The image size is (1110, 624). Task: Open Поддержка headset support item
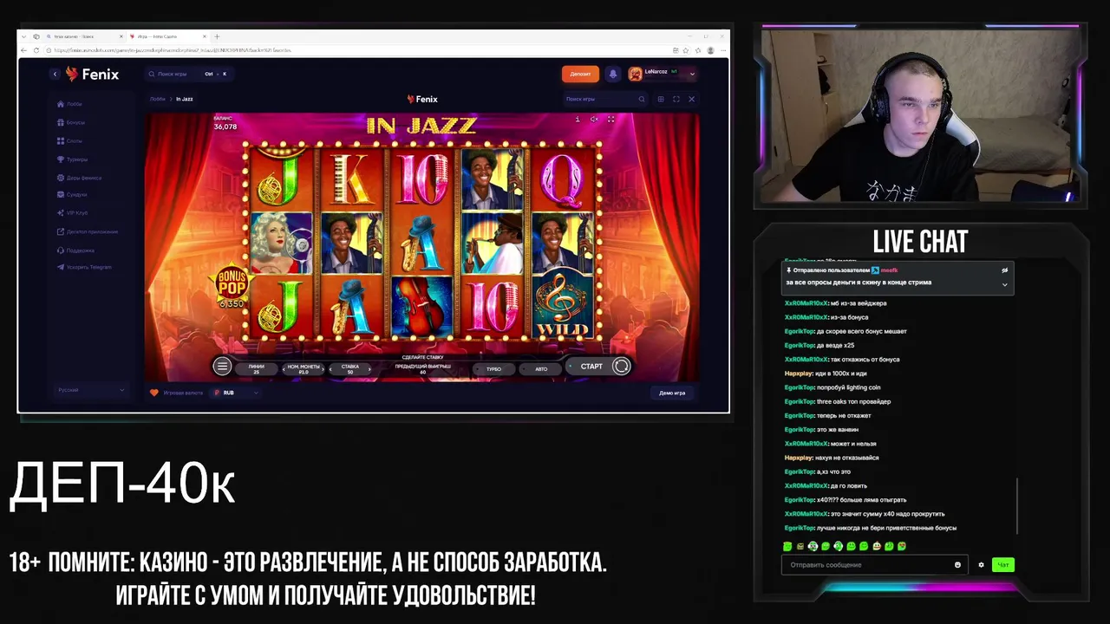75,250
